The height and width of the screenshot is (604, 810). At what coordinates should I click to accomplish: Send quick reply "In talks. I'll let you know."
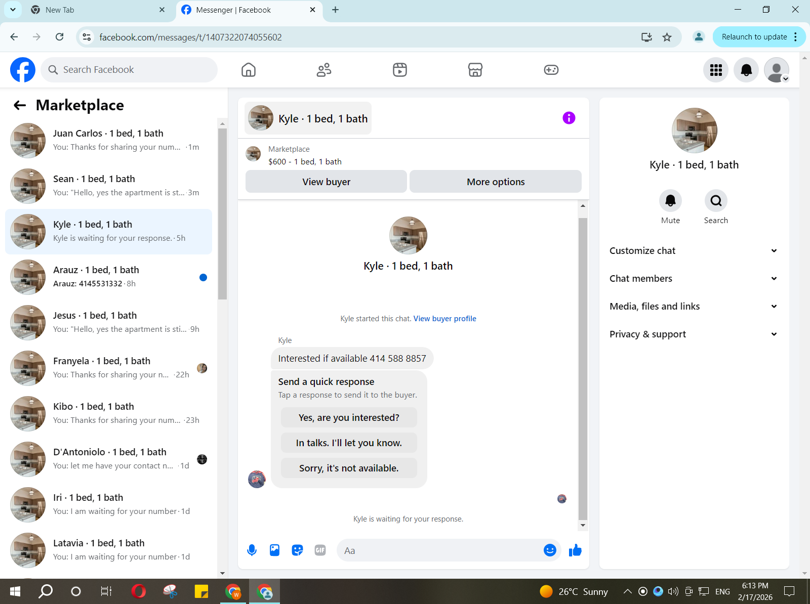[349, 443]
